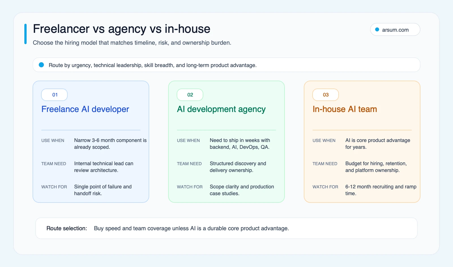The image size is (453, 267).
Task: Click 'Narrow 3-6 month component is already scoped.'
Action: (110, 144)
